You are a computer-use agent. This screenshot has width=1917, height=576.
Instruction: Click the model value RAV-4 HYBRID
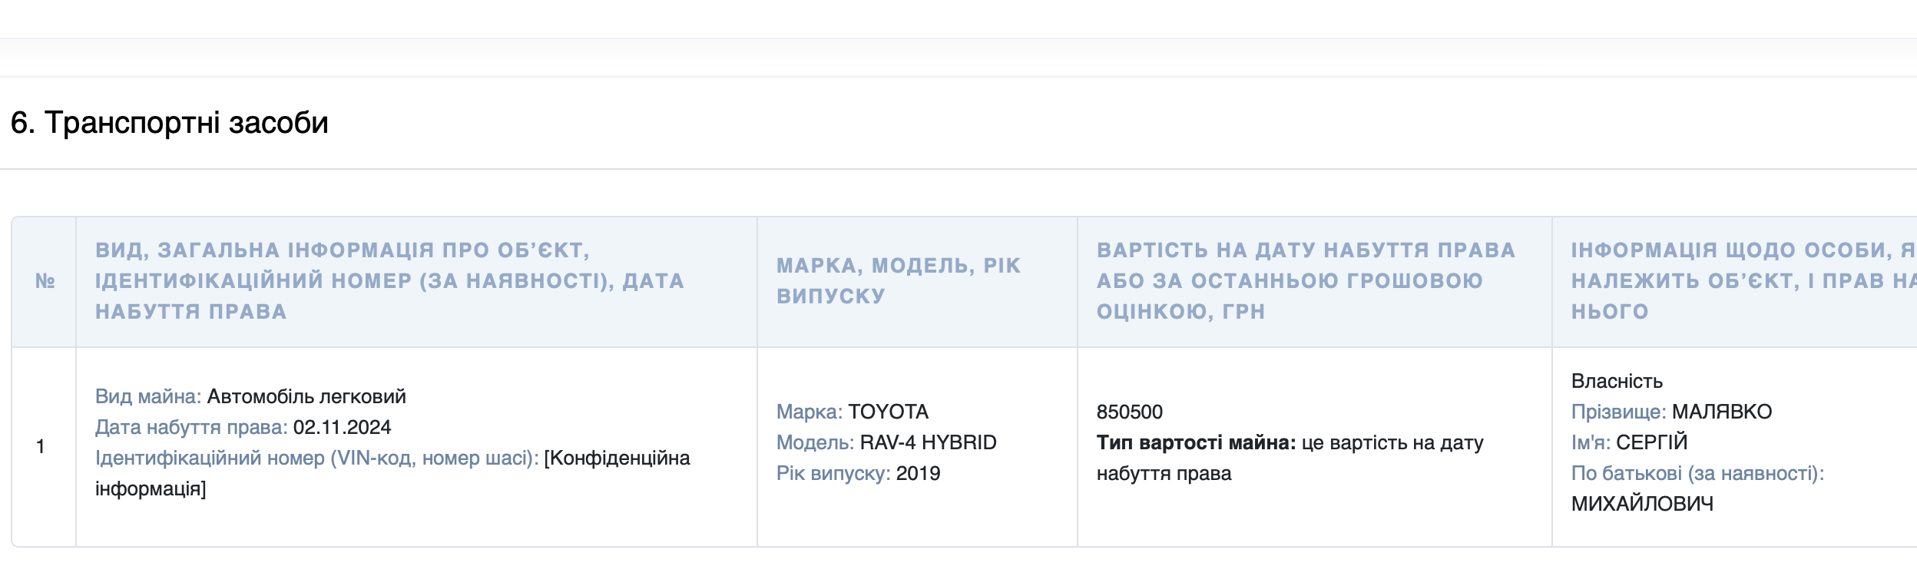[928, 442]
